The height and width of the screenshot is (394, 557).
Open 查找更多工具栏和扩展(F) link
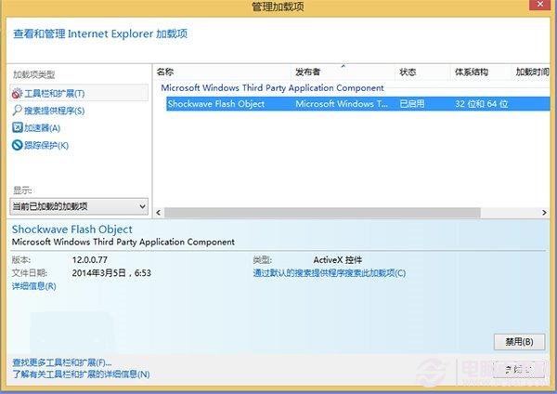61,361
